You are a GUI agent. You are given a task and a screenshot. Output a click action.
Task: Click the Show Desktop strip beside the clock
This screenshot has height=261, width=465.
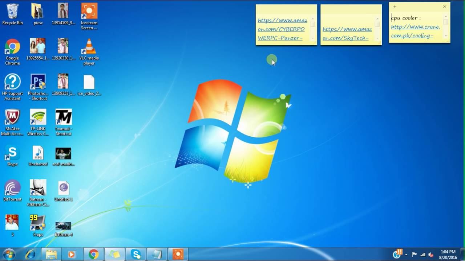tap(462, 254)
